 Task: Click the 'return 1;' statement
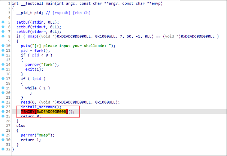pos(31,140)
